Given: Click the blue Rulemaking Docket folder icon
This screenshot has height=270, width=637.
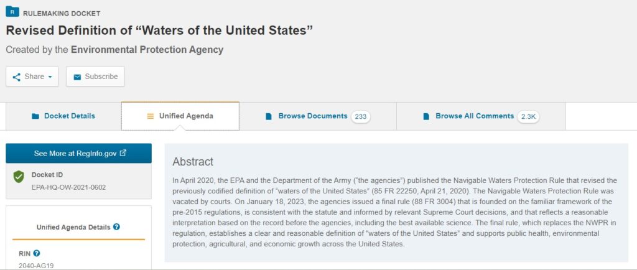Looking at the screenshot, I should pos(12,11).
